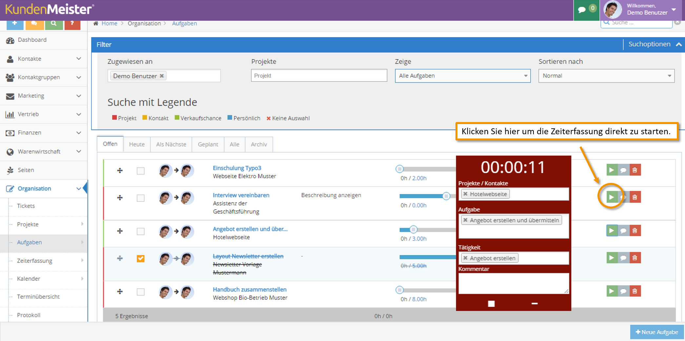This screenshot has height=341, width=685.
Task: Open comments for Einschulung Typo3 task
Action: coord(623,170)
